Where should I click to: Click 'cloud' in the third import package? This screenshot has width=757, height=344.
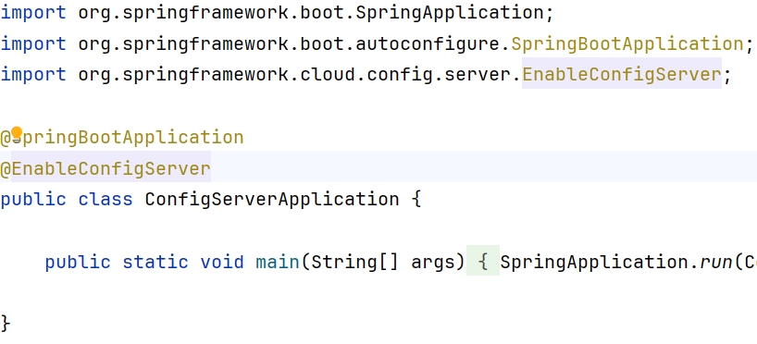(328, 74)
